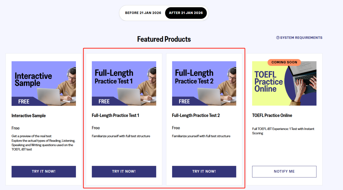Open the SYSTEM REQUIREMENTS link

pos(299,37)
